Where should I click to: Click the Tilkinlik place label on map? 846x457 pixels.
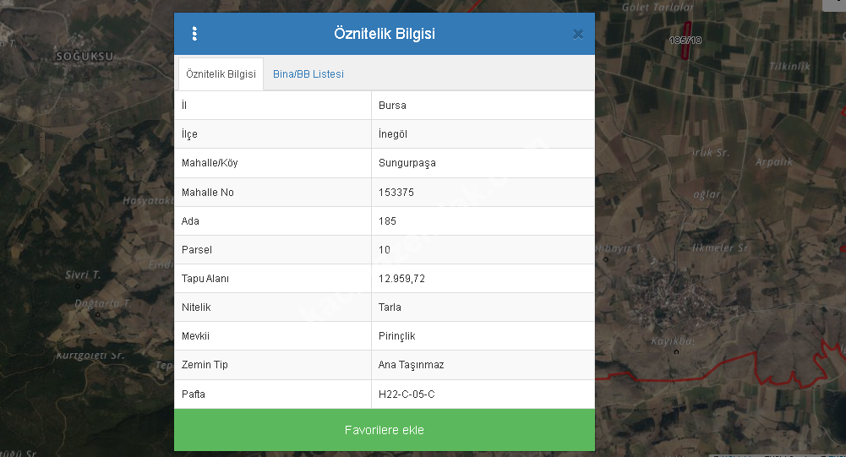[x=789, y=66]
